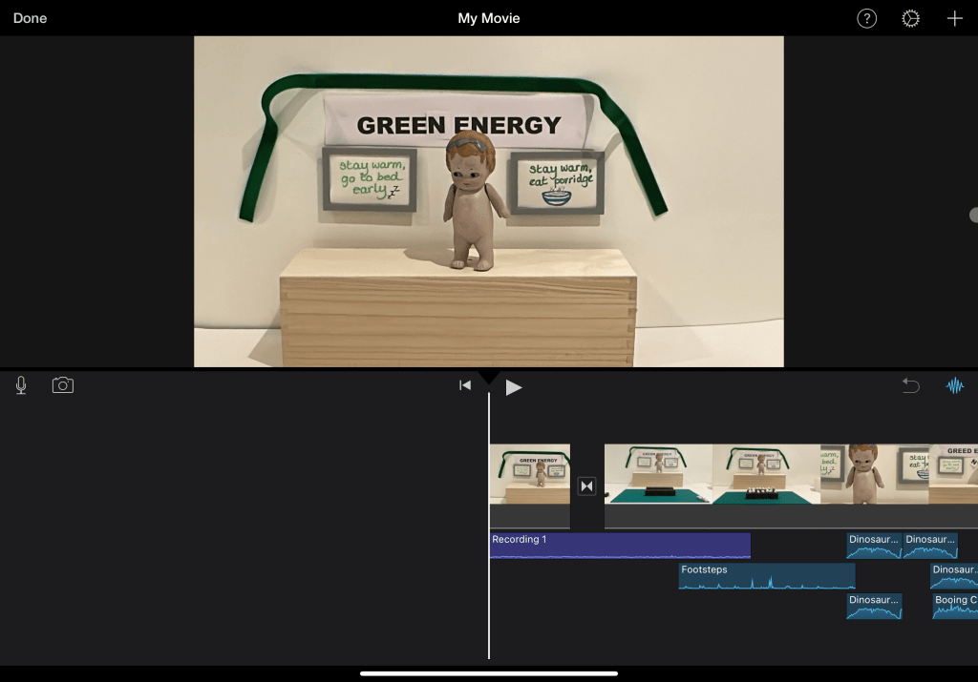Open project settings gear icon
This screenshot has height=682, width=978.
[x=910, y=19]
